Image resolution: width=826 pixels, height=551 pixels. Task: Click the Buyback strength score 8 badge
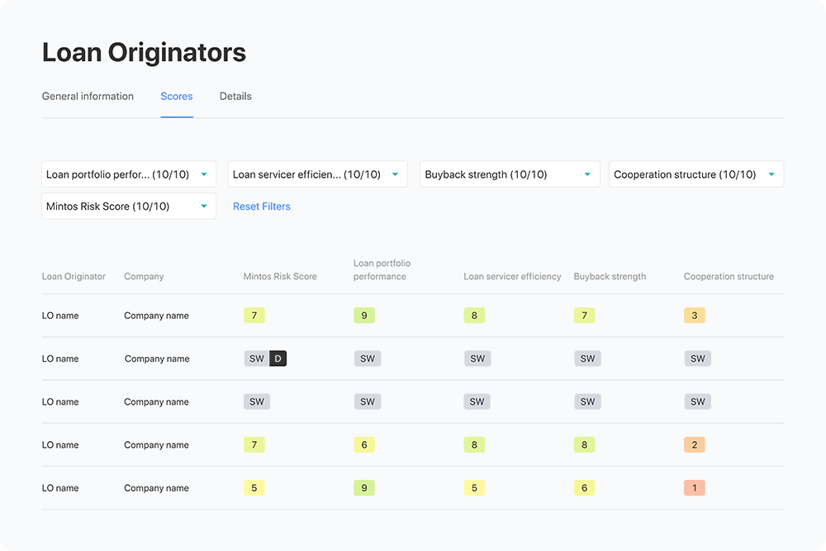point(584,445)
